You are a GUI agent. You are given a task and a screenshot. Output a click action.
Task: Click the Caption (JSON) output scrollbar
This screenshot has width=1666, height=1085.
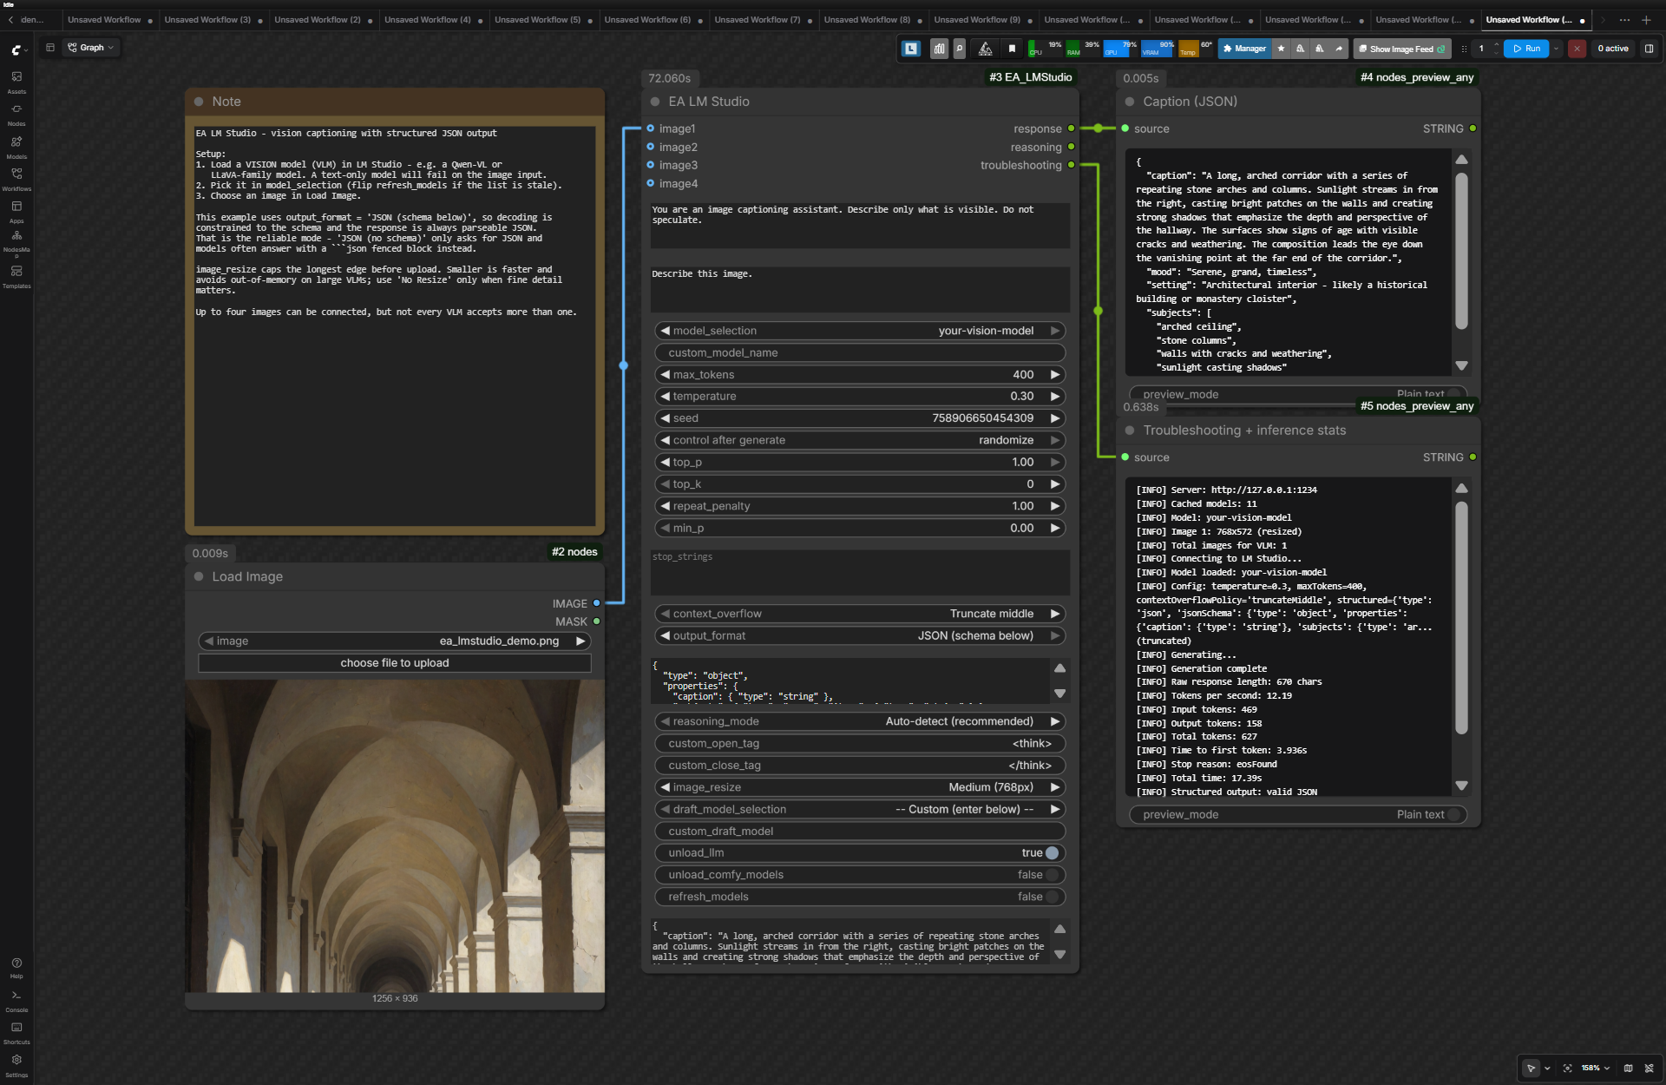pyautogui.click(x=1461, y=252)
